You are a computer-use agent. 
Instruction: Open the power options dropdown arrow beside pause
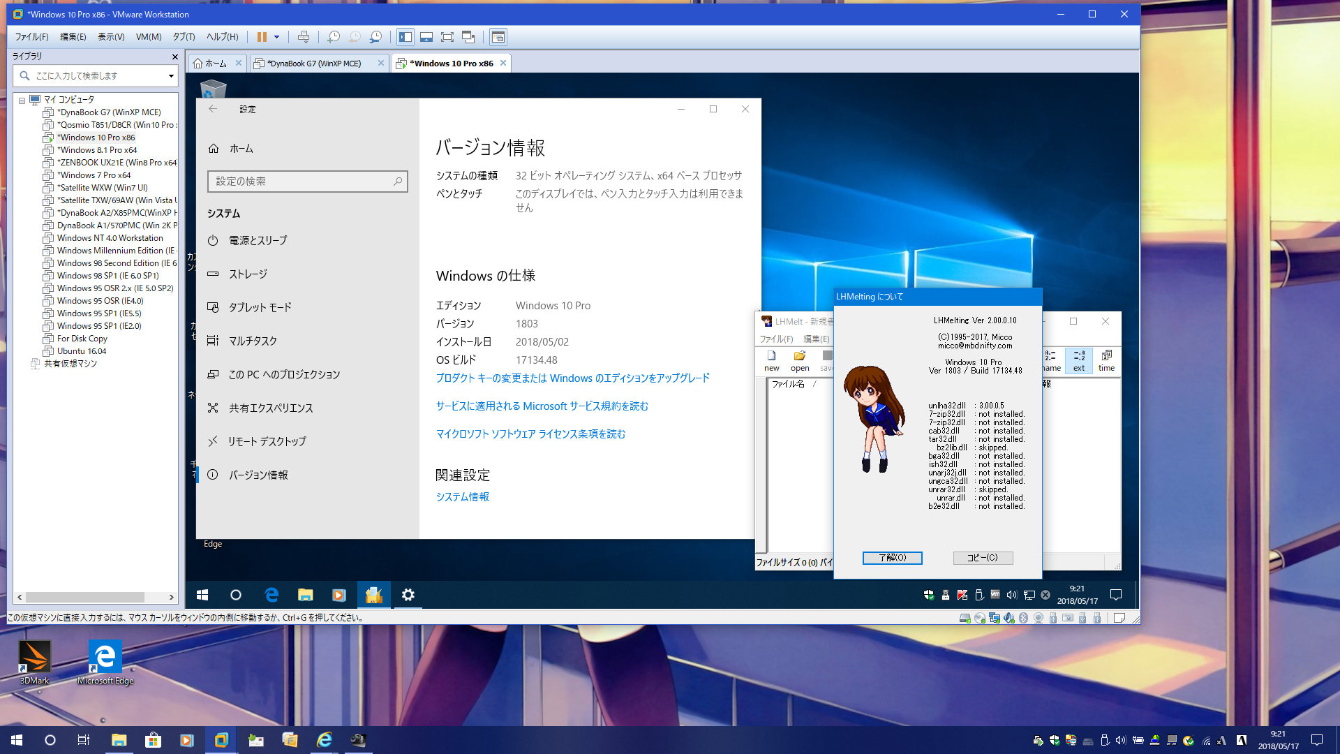pos(277,37)
